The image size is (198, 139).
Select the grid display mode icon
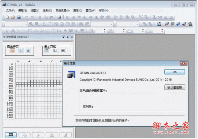coord(47,51)
